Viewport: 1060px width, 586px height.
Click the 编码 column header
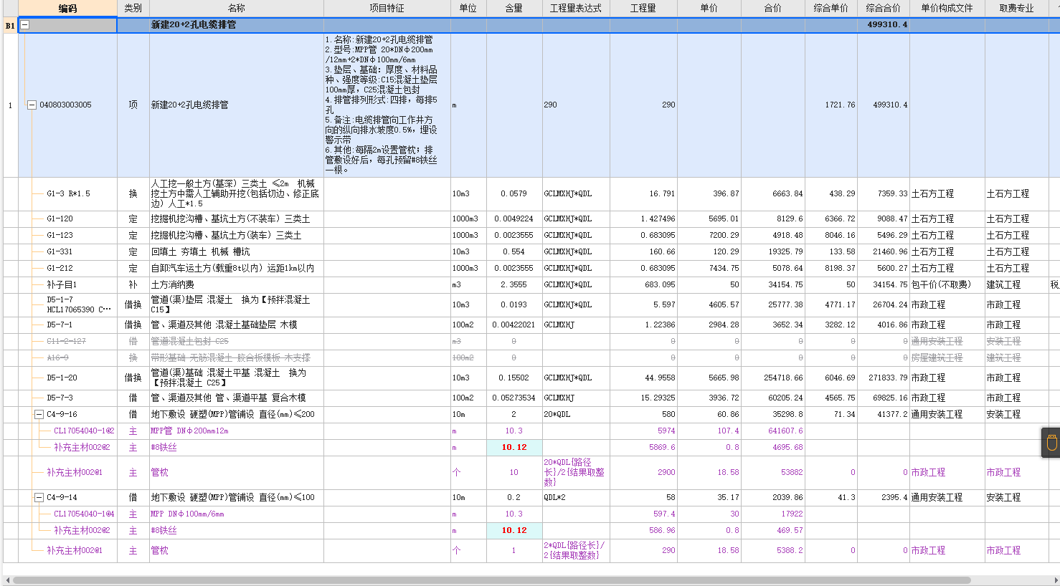pyautogui.click(x=67, y=9)
